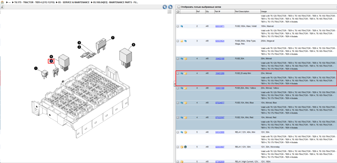
Task: Click the box icon for part 82003697
Action: click(182, 147)
